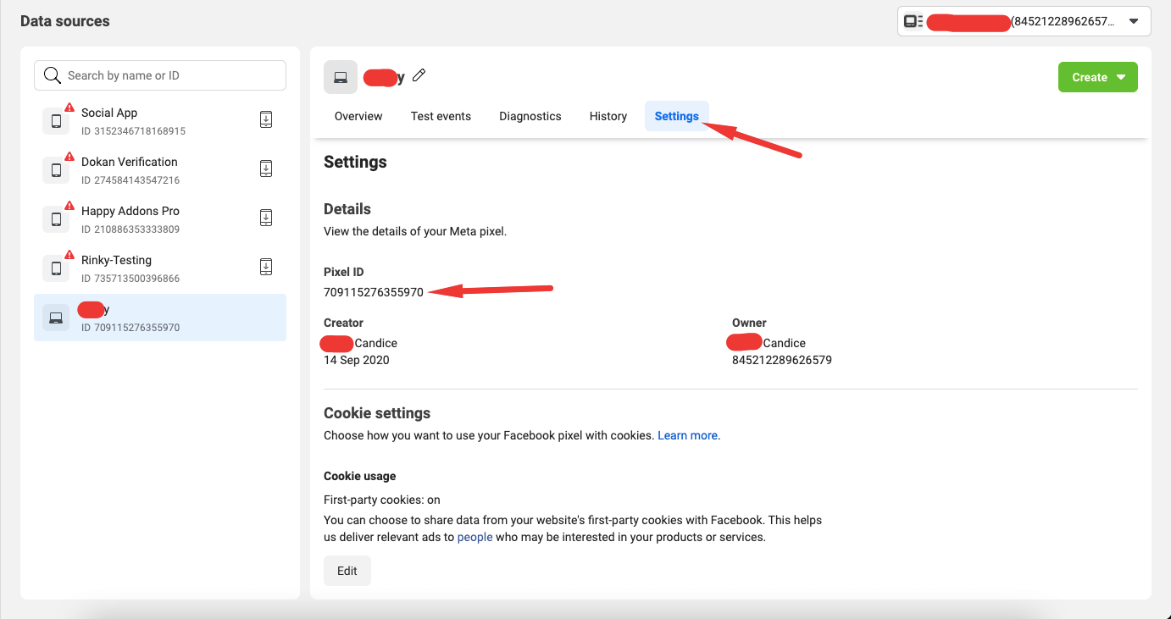Open the Overview tab
The width and height of the screenshot is (1171, 619).
click(358, 116)
